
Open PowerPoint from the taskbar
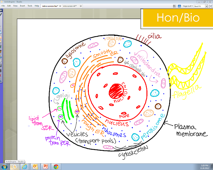point(46,166)
